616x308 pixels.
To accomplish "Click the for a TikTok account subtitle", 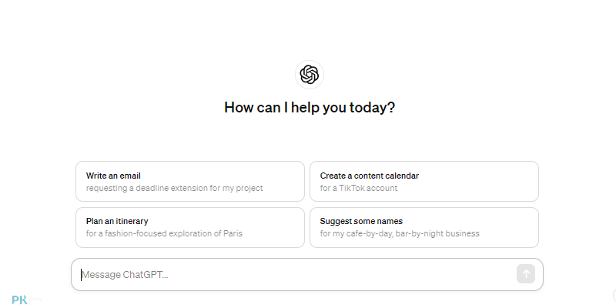I will coord(359,188).
